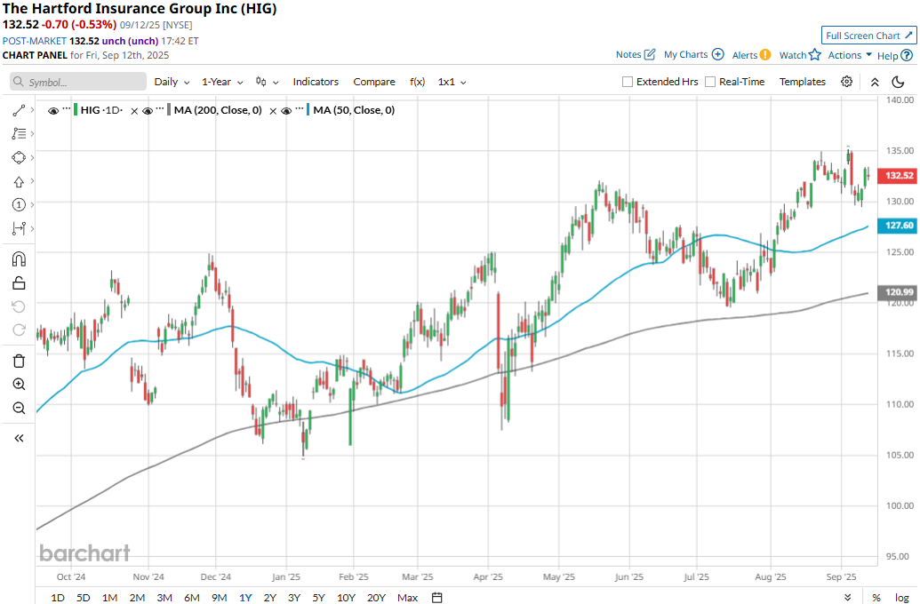Delete drawings with the trash can icon
The width and height of the screenshot is (920, 604).
[x=19, y=361]
